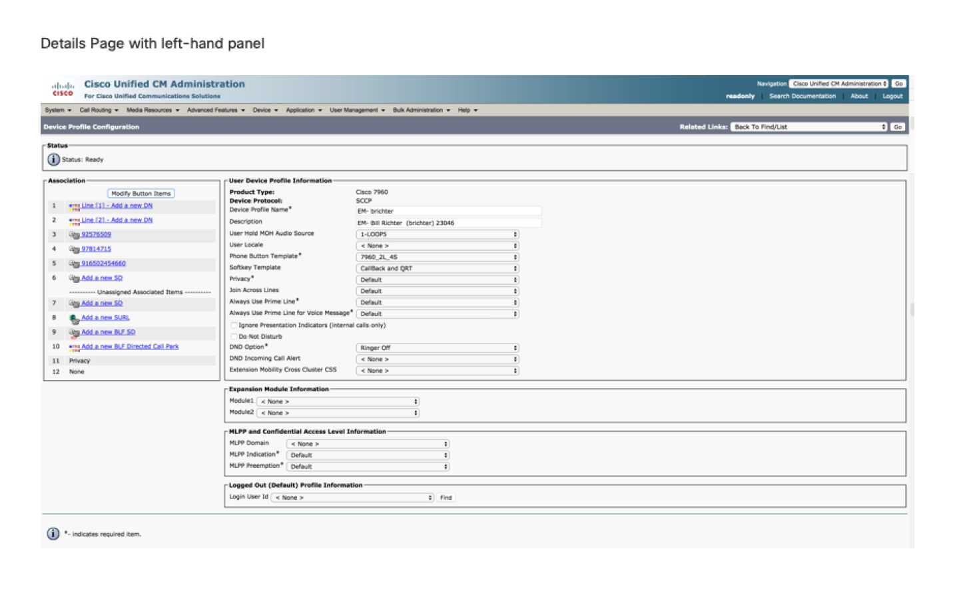This screenshot has height=599, width=959.
Task: Click the SD icon in row 6
Action: click(x=74, y=278)
